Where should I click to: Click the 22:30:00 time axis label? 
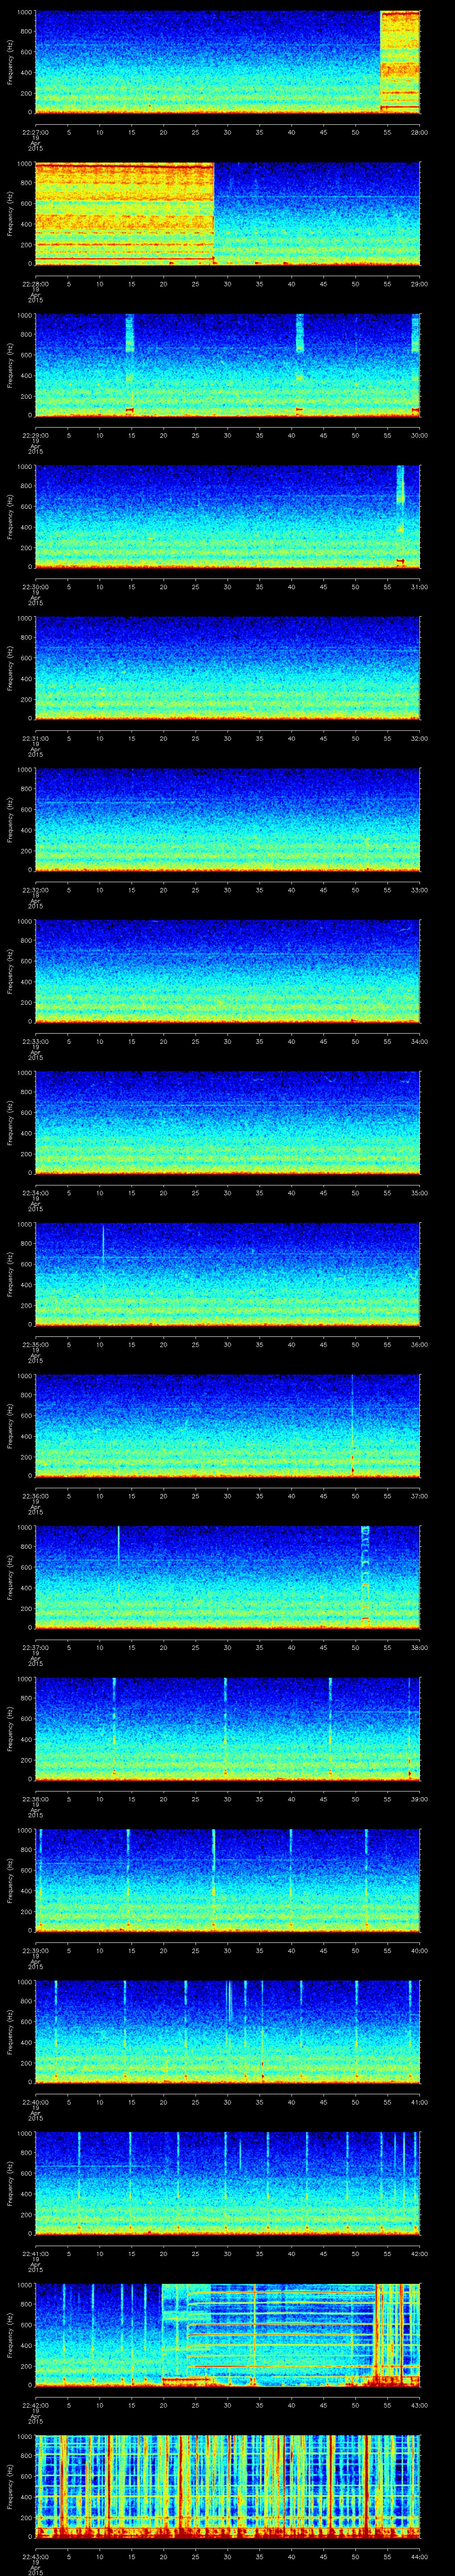click(x=35, y=586)
